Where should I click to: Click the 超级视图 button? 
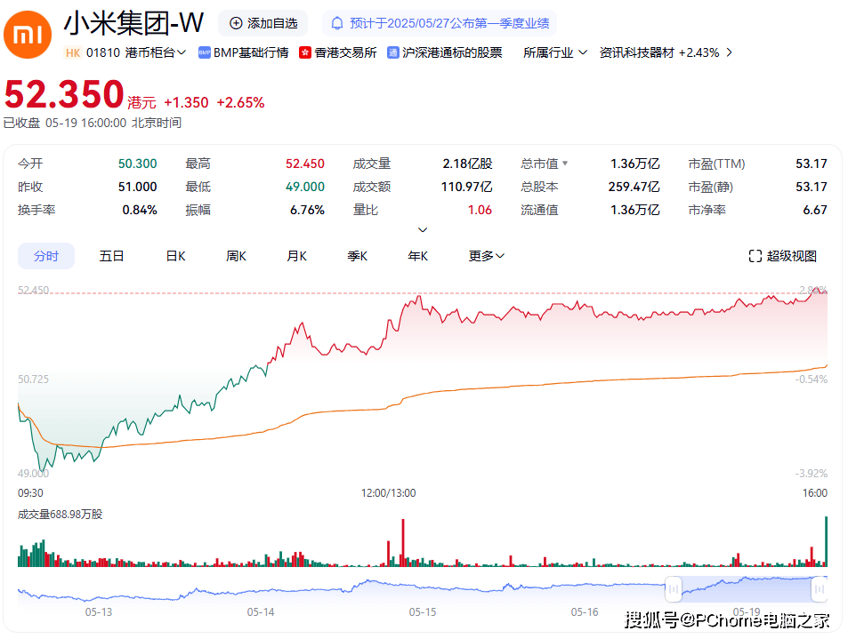click(x=782, y=256)
